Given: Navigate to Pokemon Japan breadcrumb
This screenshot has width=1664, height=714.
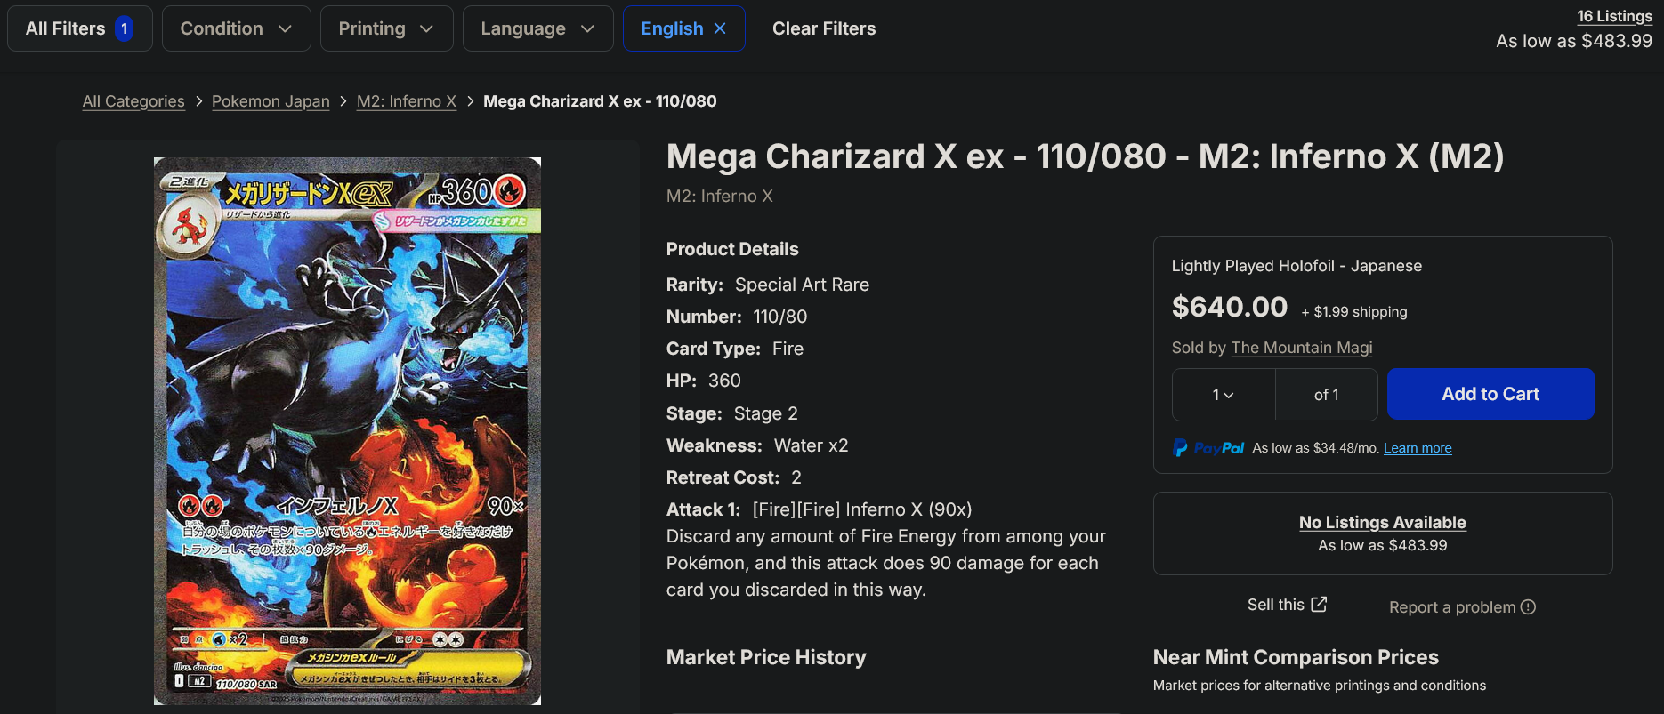Looking at the screenshot, I should coord(271,101).
